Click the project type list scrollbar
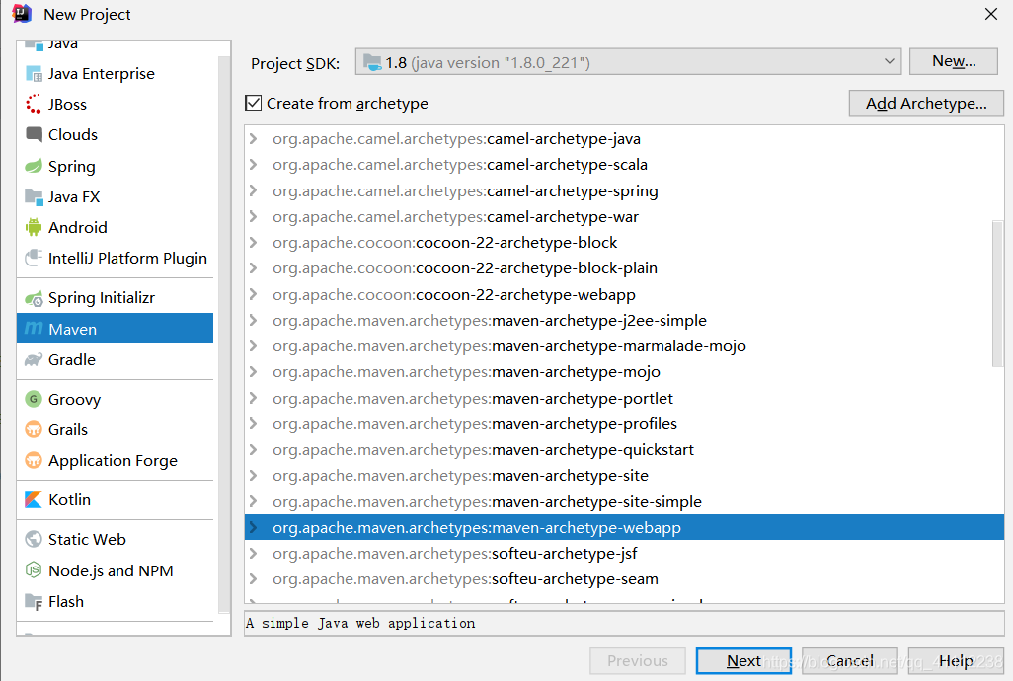The image size is (1013, 681). pos(224,335)
